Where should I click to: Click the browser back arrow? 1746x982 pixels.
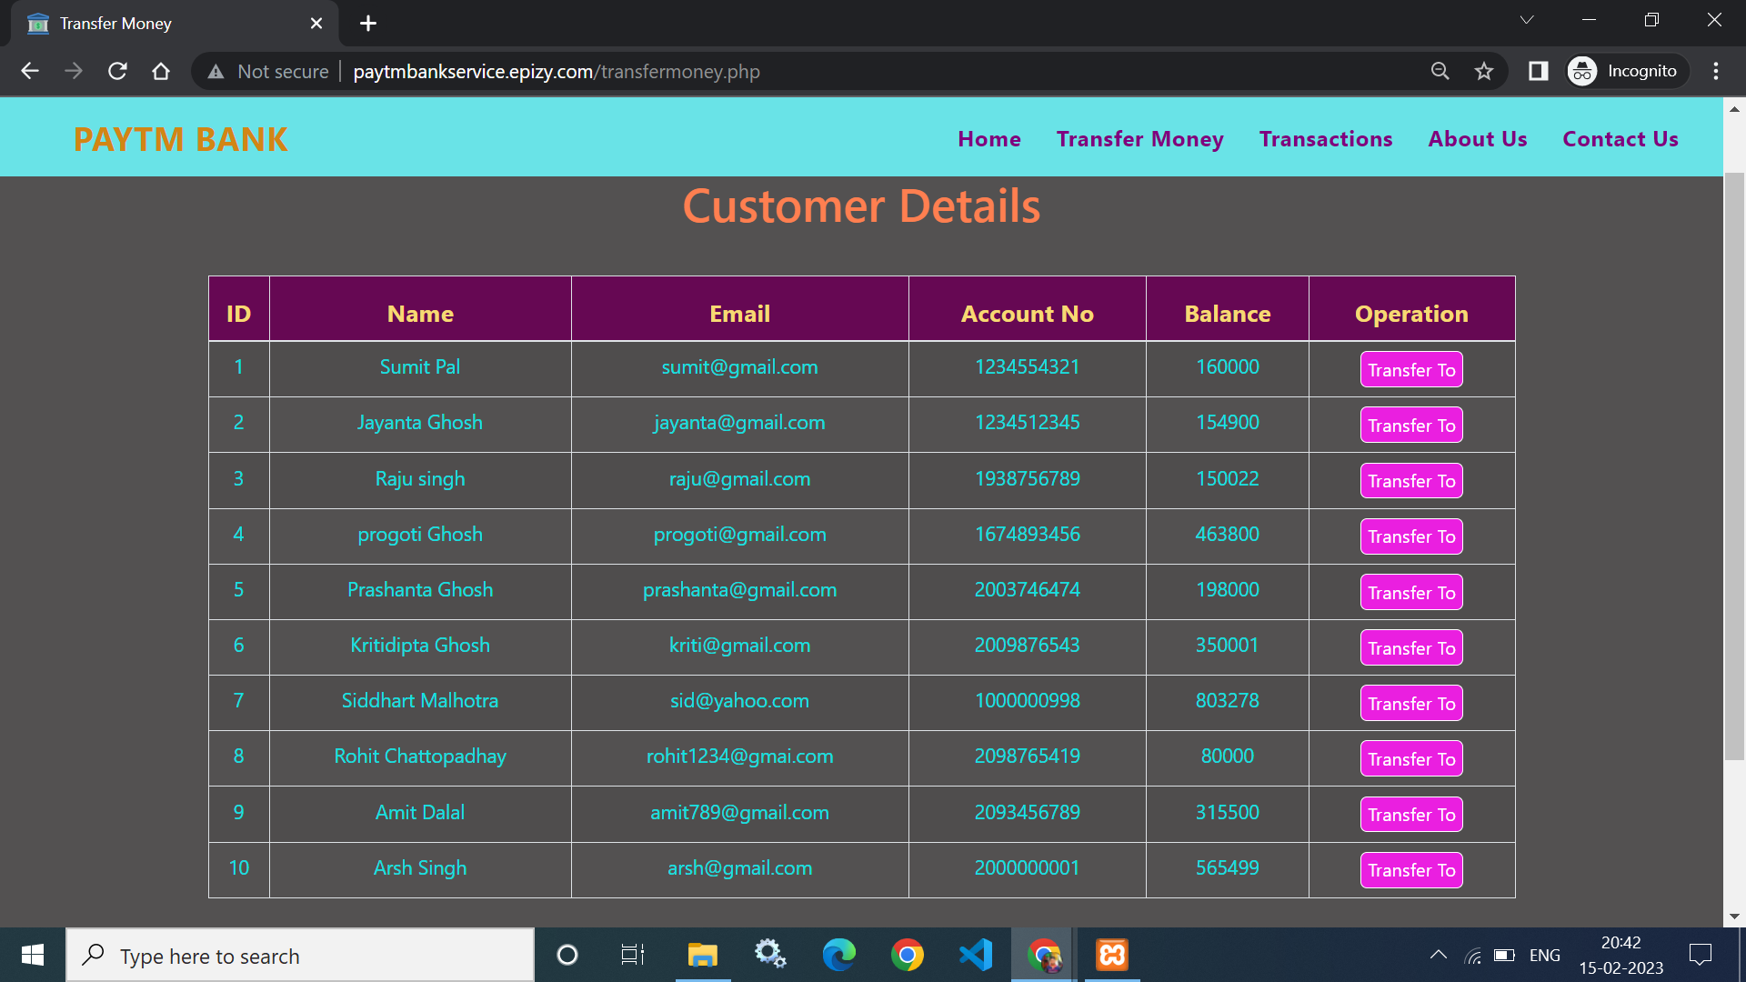pyautogui.click(x=30, y=71)
